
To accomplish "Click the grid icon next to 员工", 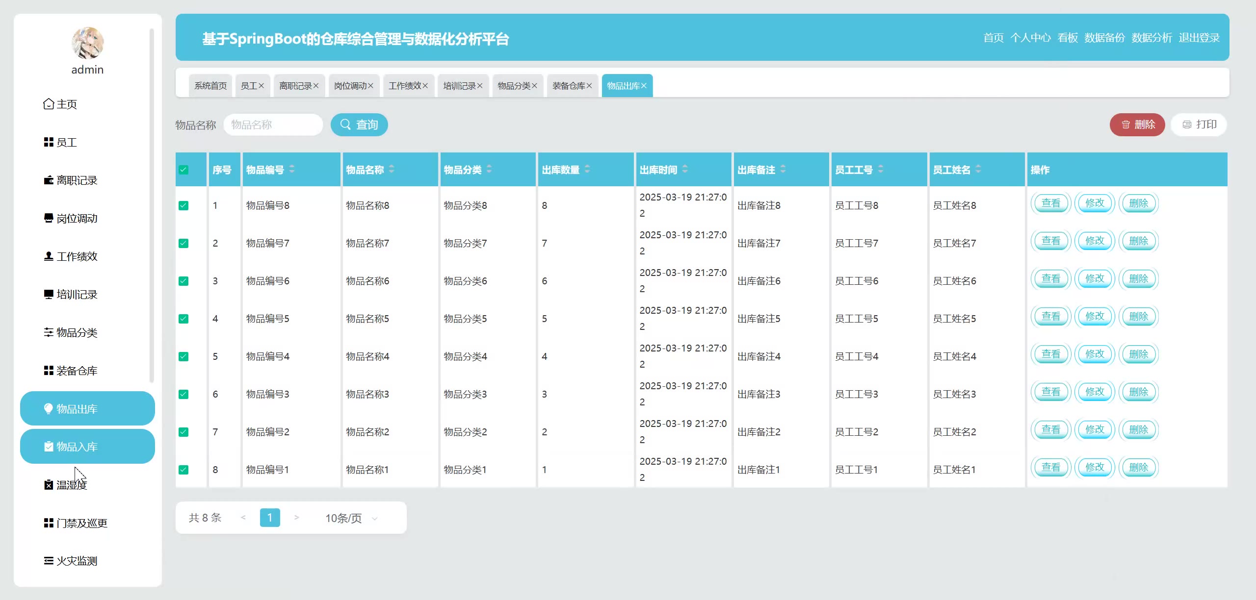I will pyautogui.click(x=48, y=143).
